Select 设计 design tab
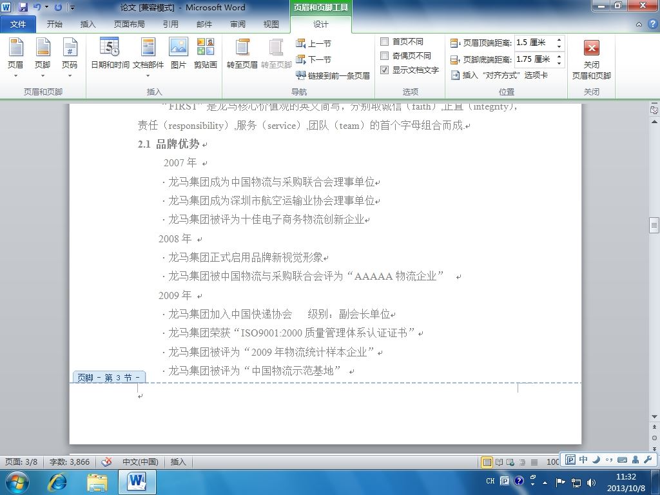Image resolution: width=660 pixels, height=495 pixels. point(321,24)
